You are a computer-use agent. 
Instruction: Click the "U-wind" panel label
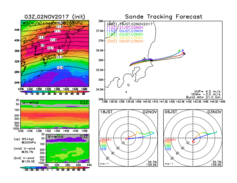point(30,103)
